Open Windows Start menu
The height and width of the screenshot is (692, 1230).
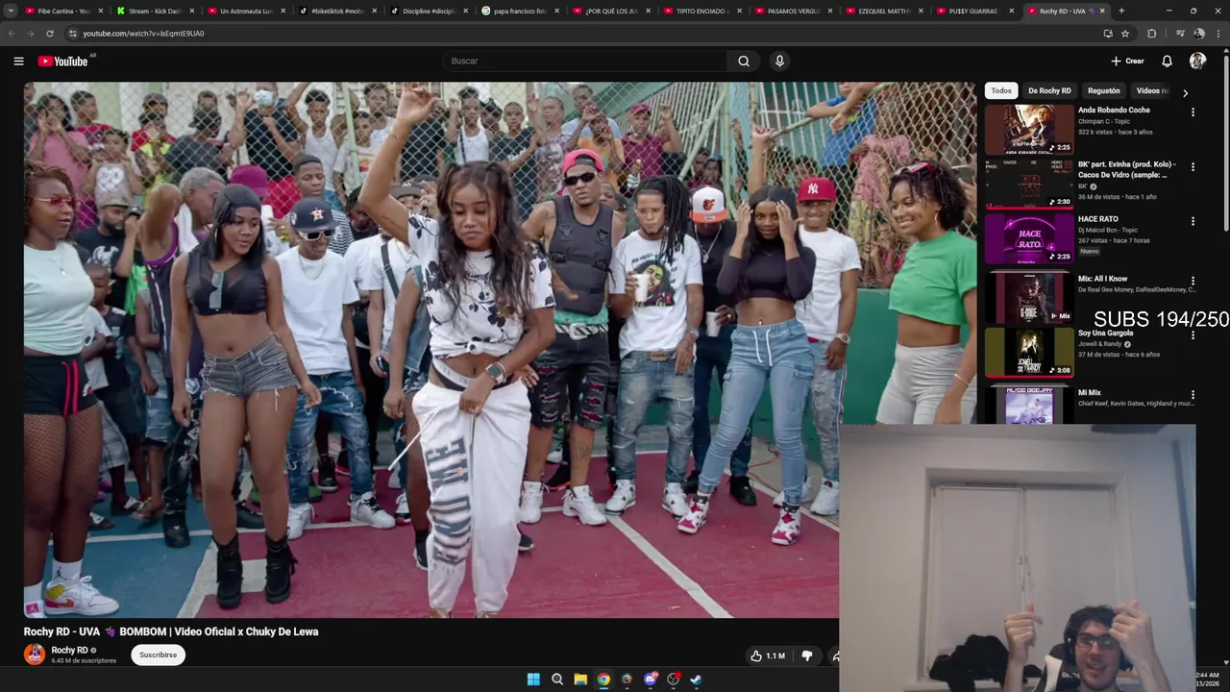pyautogui.click(x=533, y=680)
